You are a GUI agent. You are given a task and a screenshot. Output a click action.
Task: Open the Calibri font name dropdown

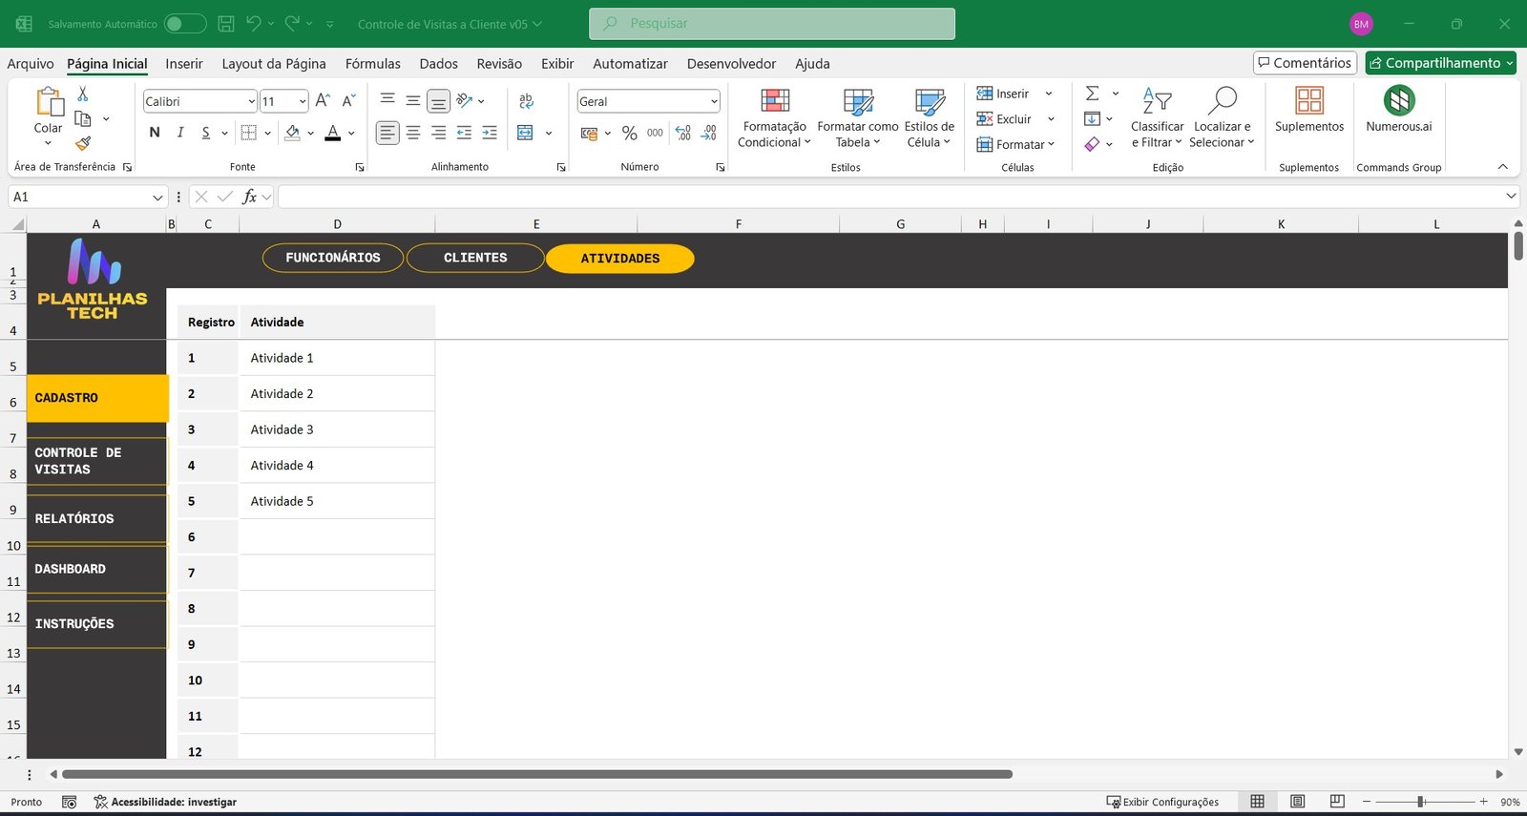coord(251,101)
